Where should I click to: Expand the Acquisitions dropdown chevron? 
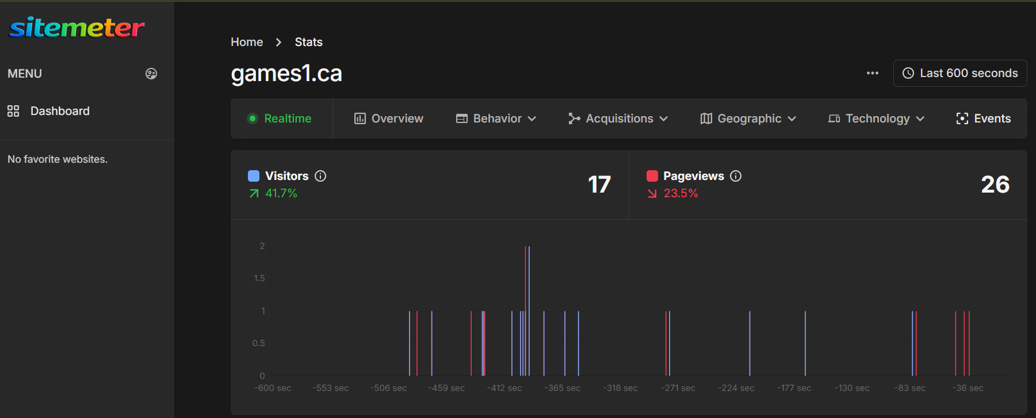(664, 118)
